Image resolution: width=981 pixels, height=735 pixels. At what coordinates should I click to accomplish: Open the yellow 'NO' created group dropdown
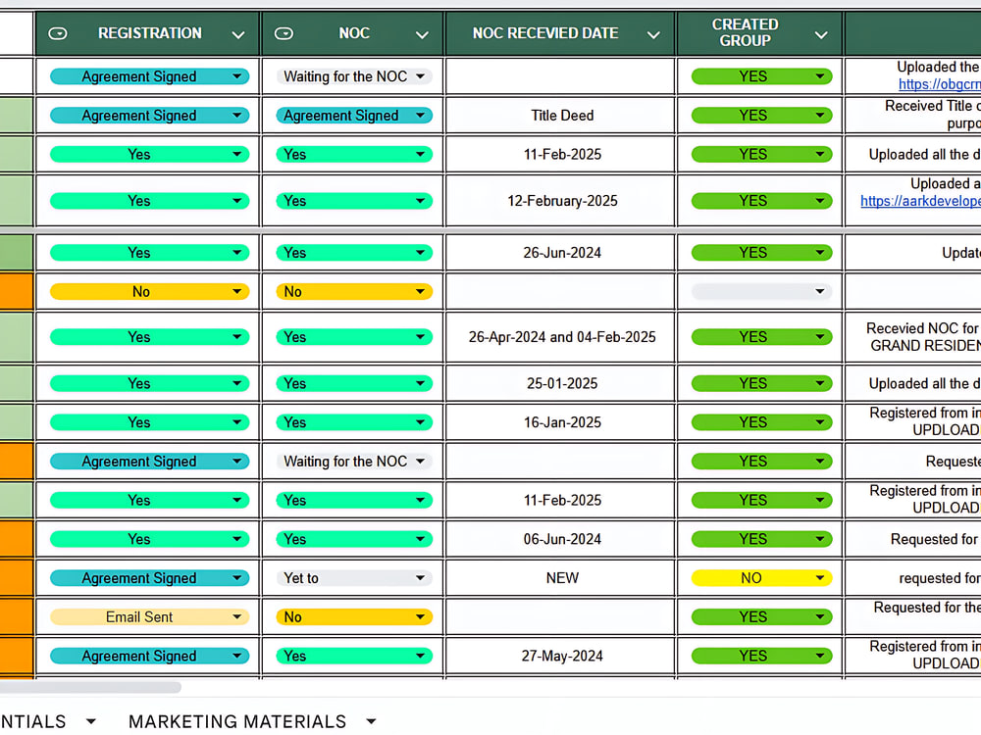[761, 578]
